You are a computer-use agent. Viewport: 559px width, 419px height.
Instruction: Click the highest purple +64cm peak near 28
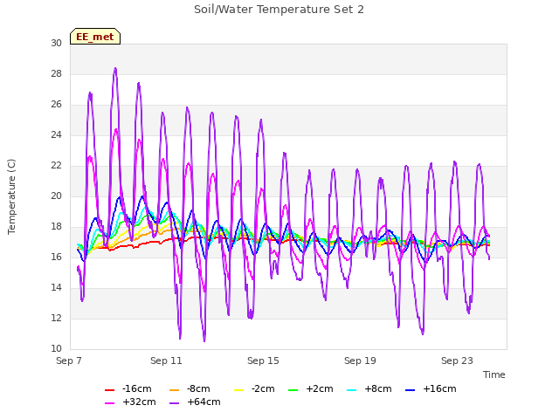click(115, 68)
